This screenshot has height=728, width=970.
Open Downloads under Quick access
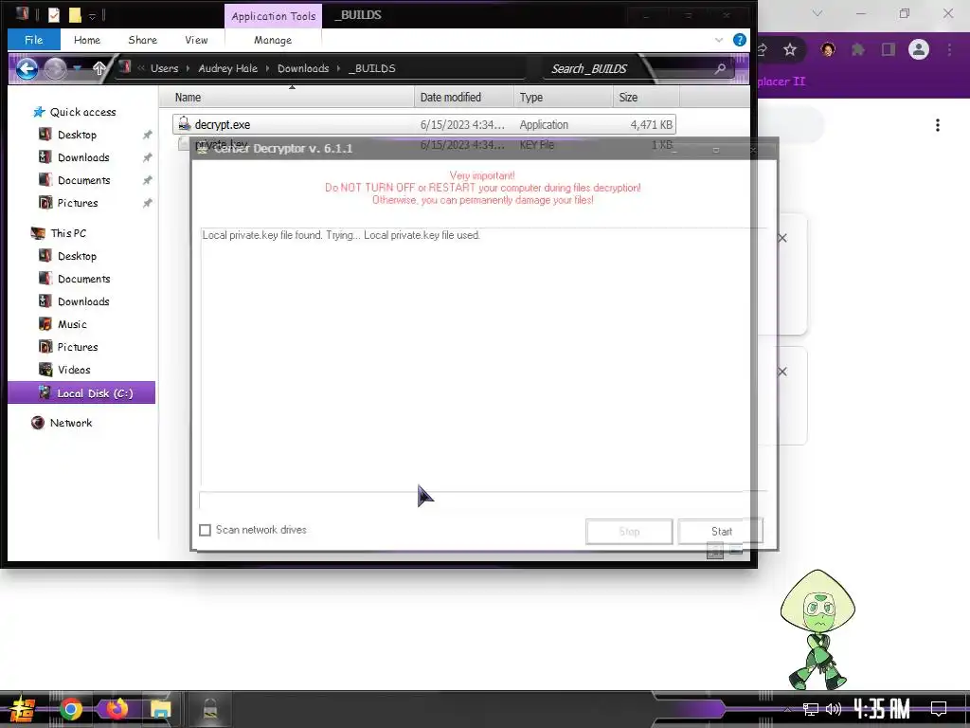click(83, 158)
